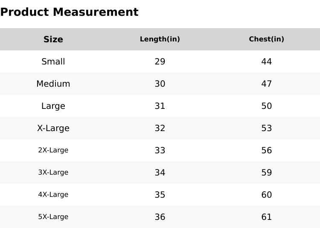Select the chest value 53

[x=267, y=128]
